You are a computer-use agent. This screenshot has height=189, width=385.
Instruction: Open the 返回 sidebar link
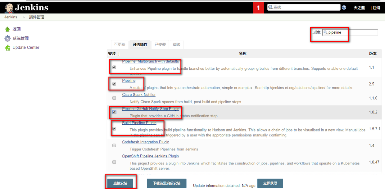[x=16, y=29]
